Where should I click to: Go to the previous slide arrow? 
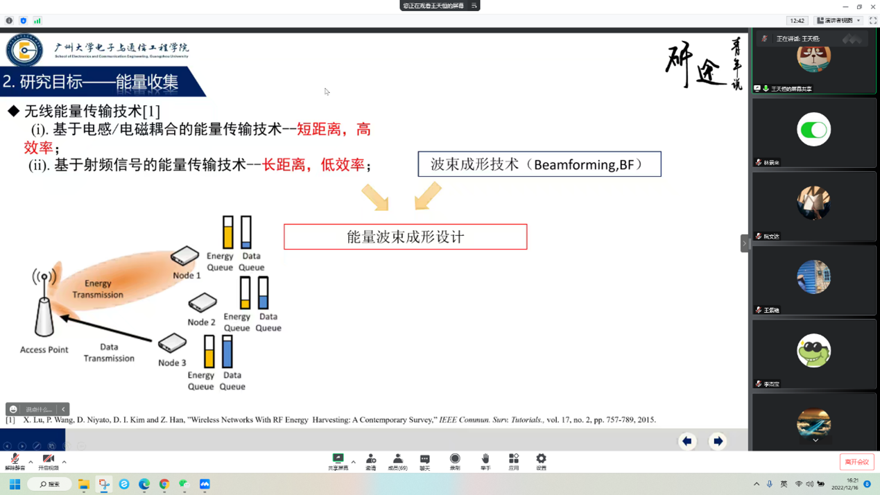(687, 441)
